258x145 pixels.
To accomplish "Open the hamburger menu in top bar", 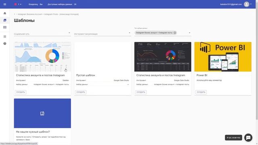I will click(5, 4).
